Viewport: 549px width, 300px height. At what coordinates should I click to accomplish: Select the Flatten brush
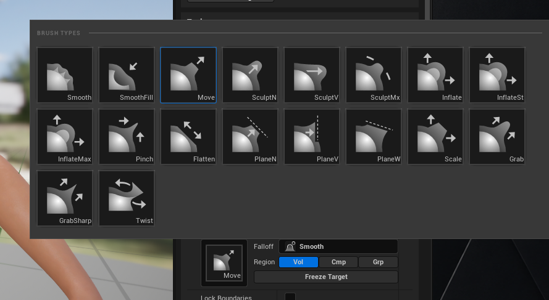click(188, 137)
